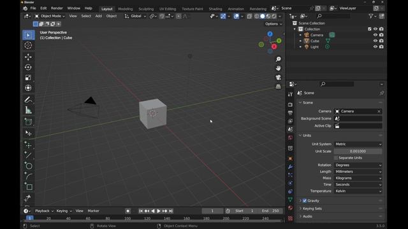Switch perspective/orthographic grid icon
Viewport: 408px width, 229px height.
[278, 87]
